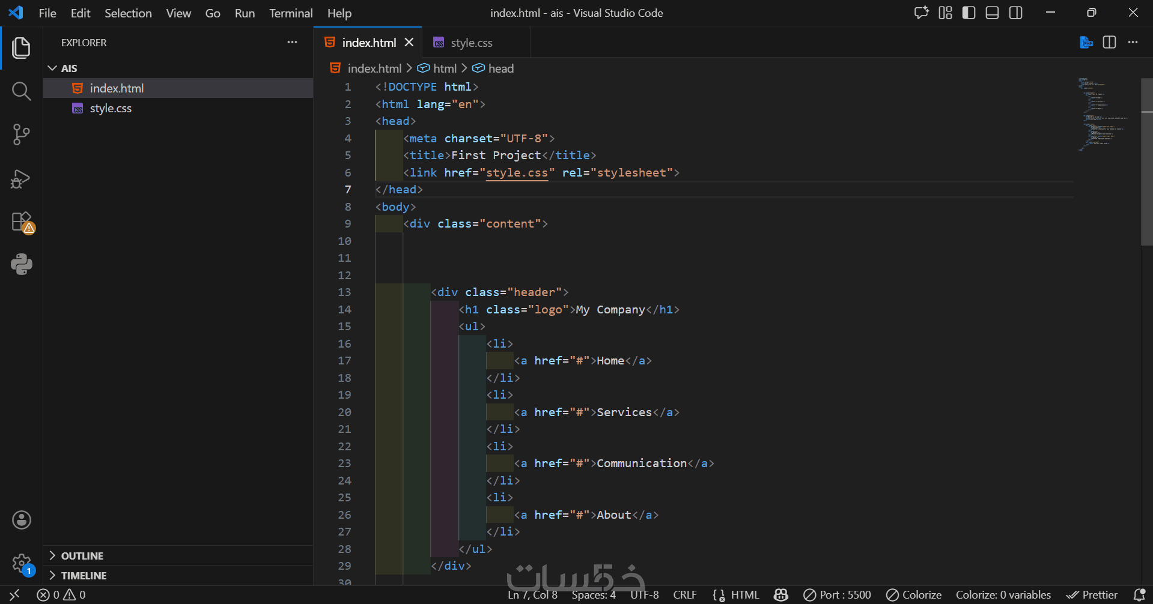The image size is (1153, 604).
Task: Open the Accounts icon
Action: pyautogui.click(x=22, y=520)
